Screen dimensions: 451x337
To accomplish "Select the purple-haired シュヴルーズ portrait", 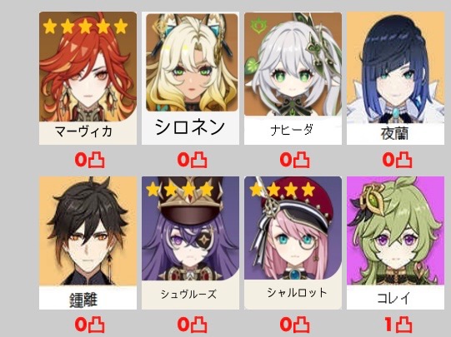I will (190, 229).
